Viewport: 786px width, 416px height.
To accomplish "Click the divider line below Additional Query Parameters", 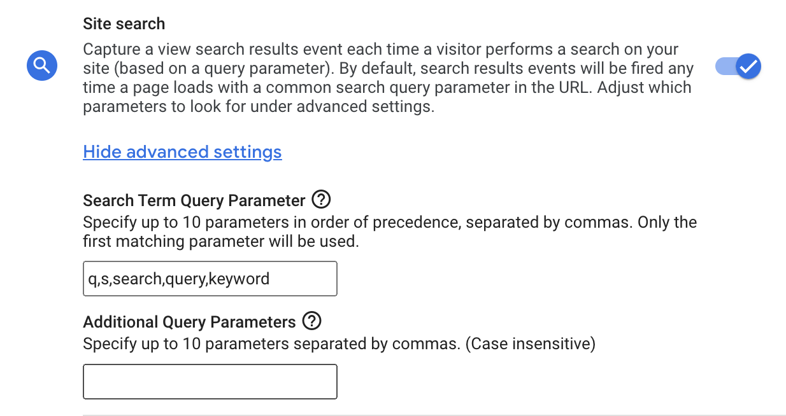I will coord(434,415).
